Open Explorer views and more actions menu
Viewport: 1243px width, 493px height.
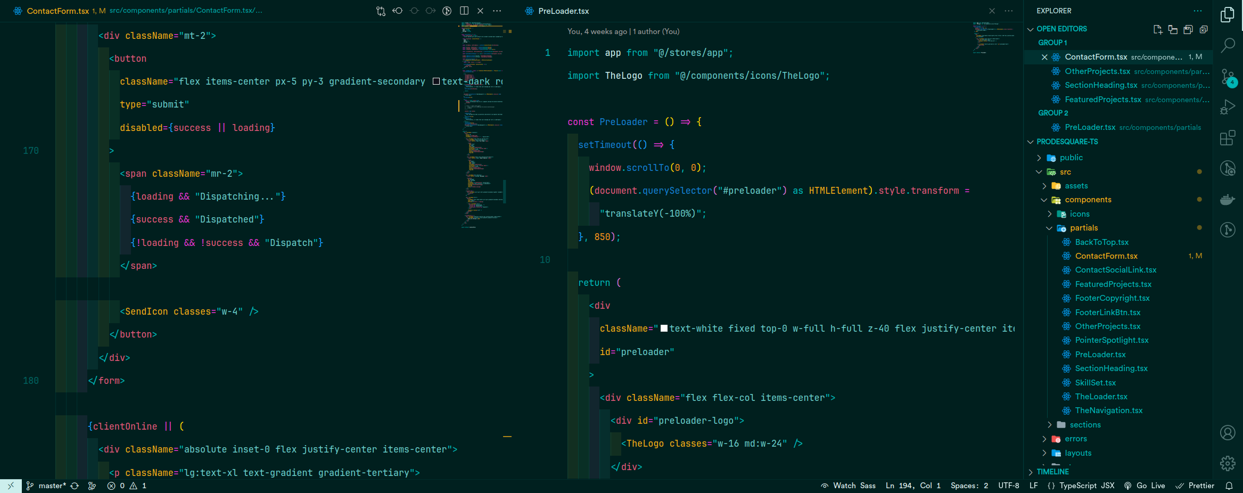pyautogui.click(x=1198, y=11)
